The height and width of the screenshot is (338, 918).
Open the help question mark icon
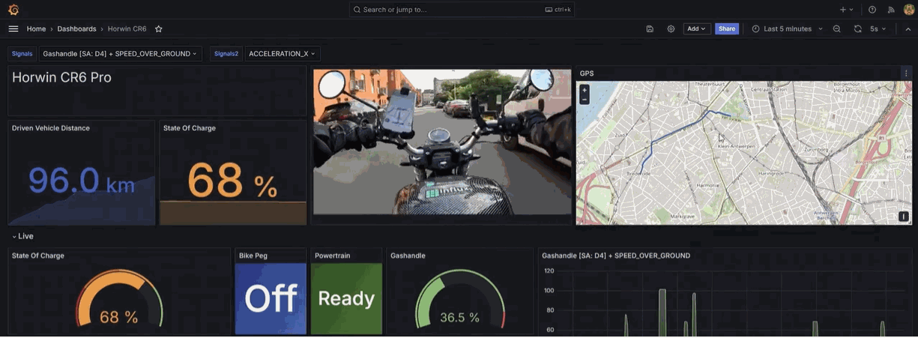click(872, 9)
